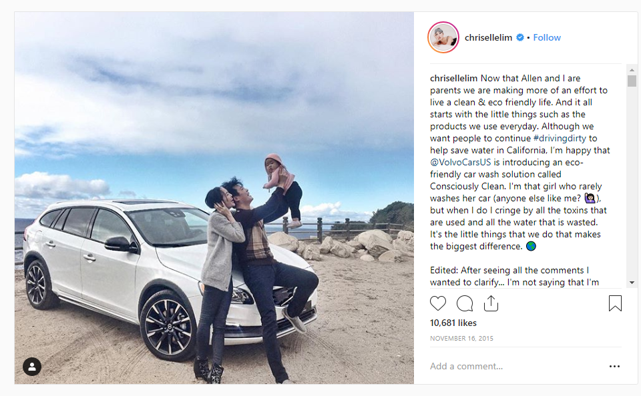Open the #drivingdirty hashtag
Image resolution: width=641 pixels, height=396 pixels.
click(560, 138)
